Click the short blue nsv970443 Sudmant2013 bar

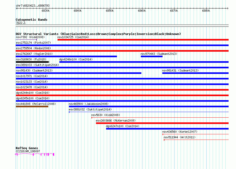click(151, 56)
